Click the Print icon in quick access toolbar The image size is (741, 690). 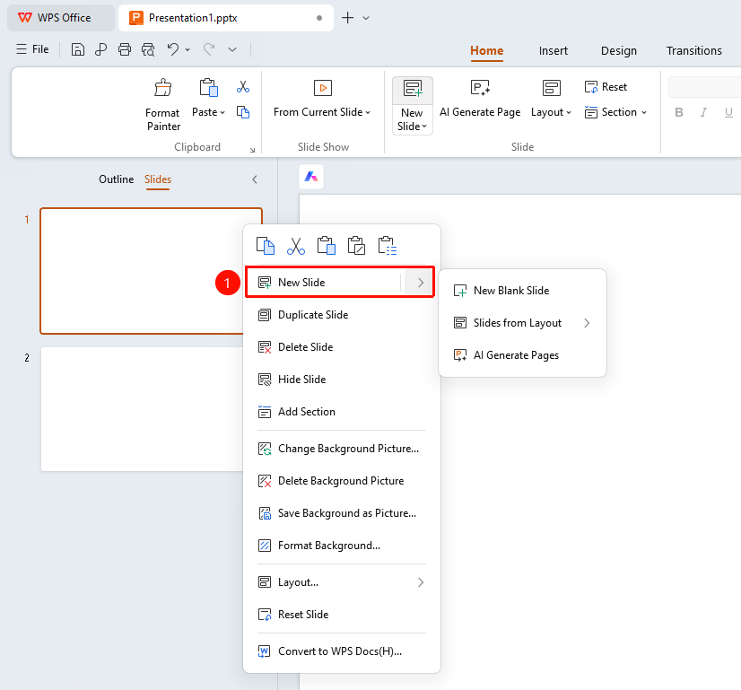pyautogui.click(x=125, y=49)
